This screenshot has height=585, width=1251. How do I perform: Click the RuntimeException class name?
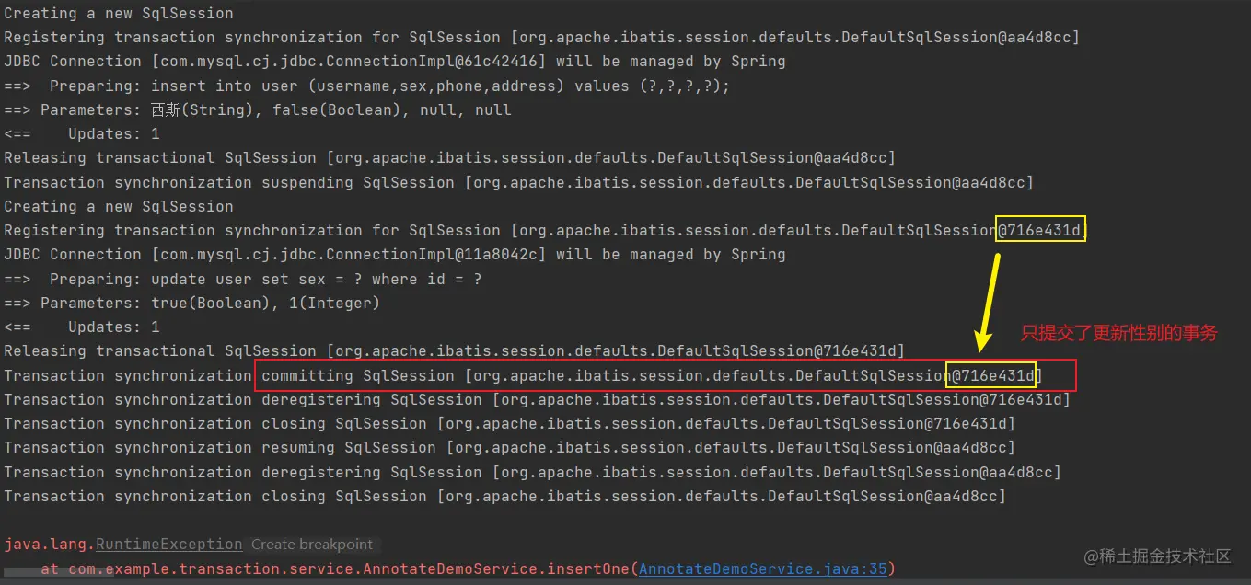(169, 545)
